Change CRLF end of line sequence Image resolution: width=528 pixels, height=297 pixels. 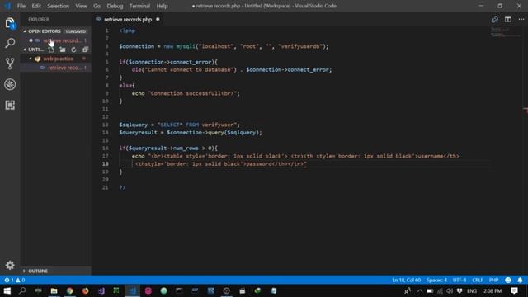click(477, 280)
